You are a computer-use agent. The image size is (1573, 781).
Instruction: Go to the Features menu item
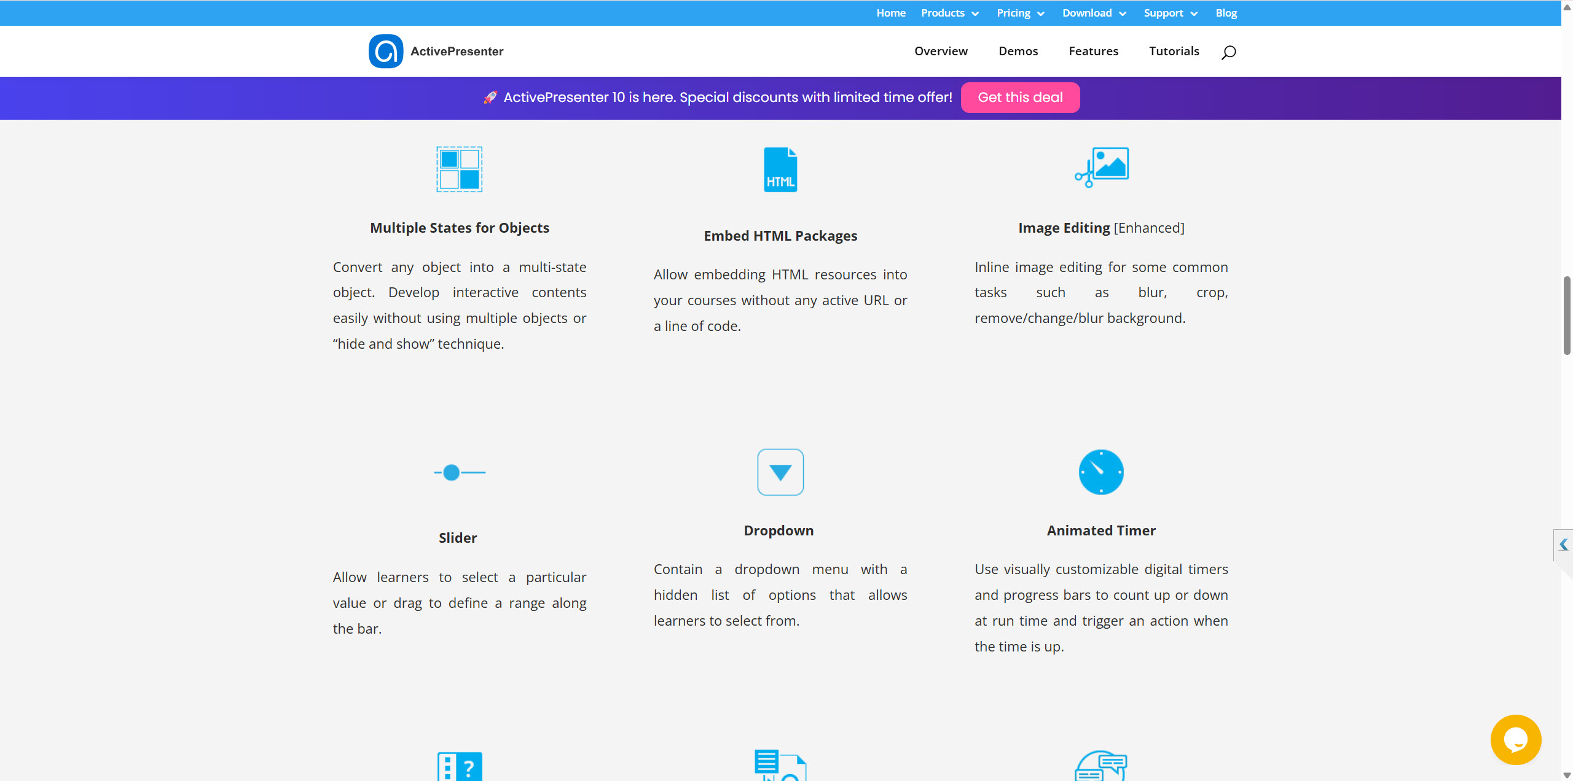pyautogui.click(x=1093, y=51)
